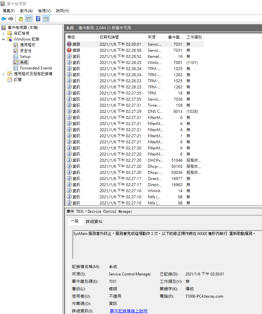The image size is (262, 314).
Task: Select the TPM event 18 row
Action: pos(135,93)
